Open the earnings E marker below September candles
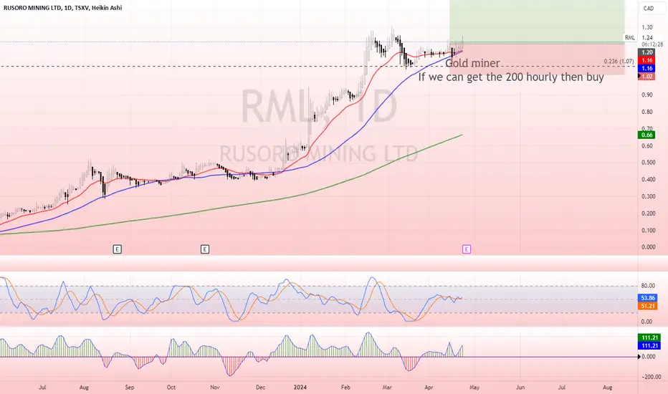Viewport: 668px width, 394px height. (117, 249)
